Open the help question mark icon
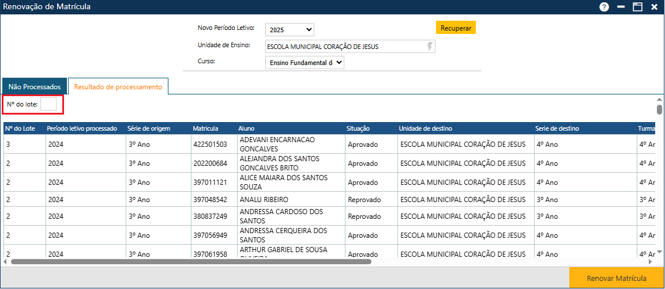665x289 pixels. point(604,7)
